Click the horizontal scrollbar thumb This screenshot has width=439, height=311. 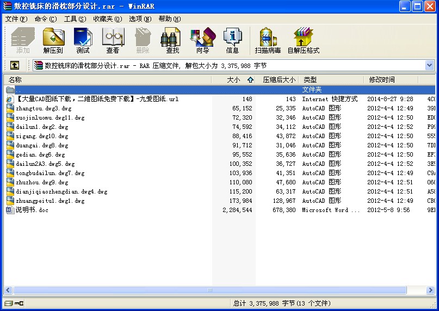pyautogui.click(x=209, y=290)
